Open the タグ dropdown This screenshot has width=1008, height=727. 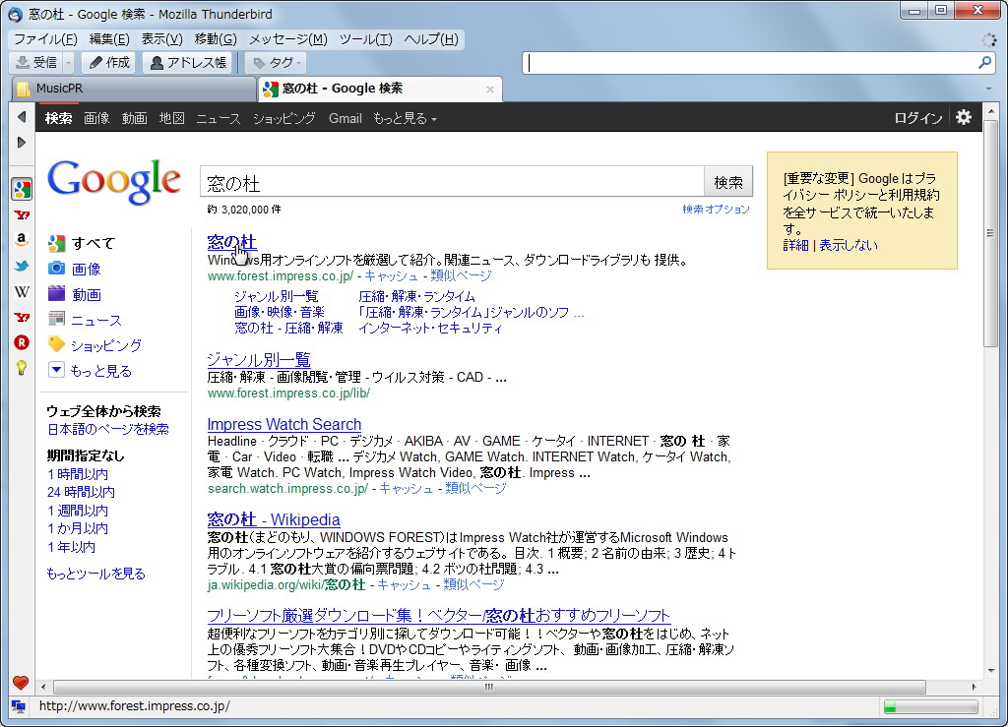click(x=277, y=62)
